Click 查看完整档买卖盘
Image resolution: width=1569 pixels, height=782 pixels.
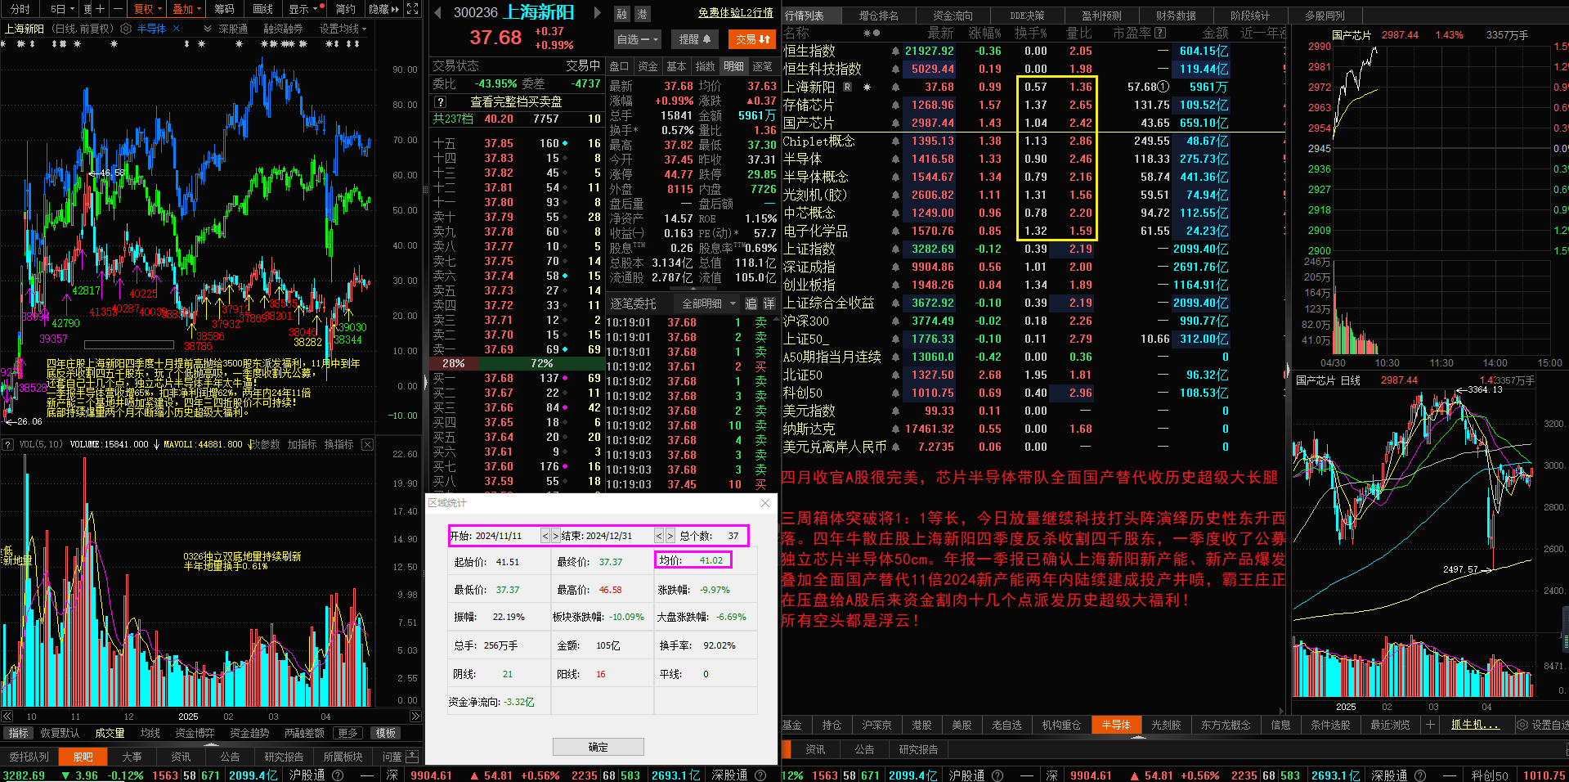(x=516, y=101)
